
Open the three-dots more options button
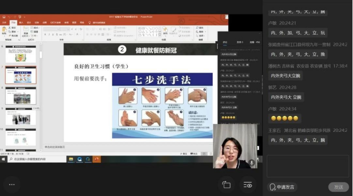pos(12,185)
